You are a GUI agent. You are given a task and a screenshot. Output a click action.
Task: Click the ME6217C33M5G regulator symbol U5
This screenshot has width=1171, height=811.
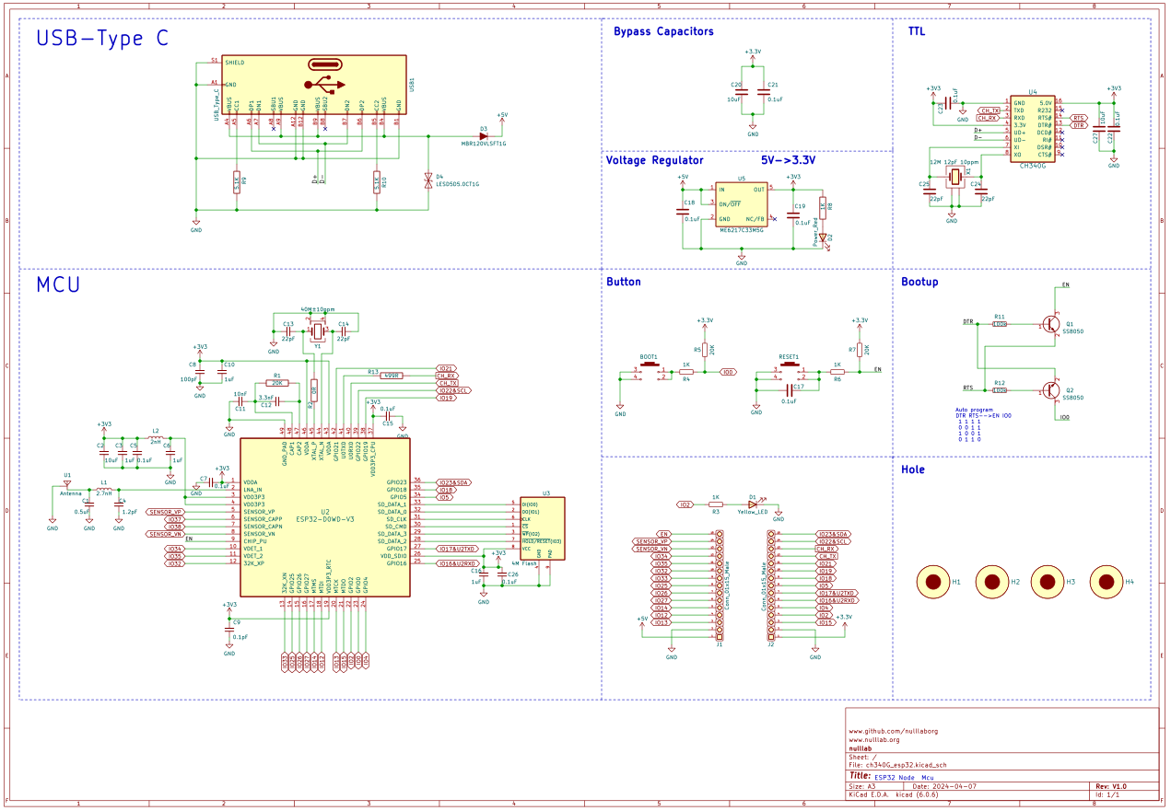point(742,203)
